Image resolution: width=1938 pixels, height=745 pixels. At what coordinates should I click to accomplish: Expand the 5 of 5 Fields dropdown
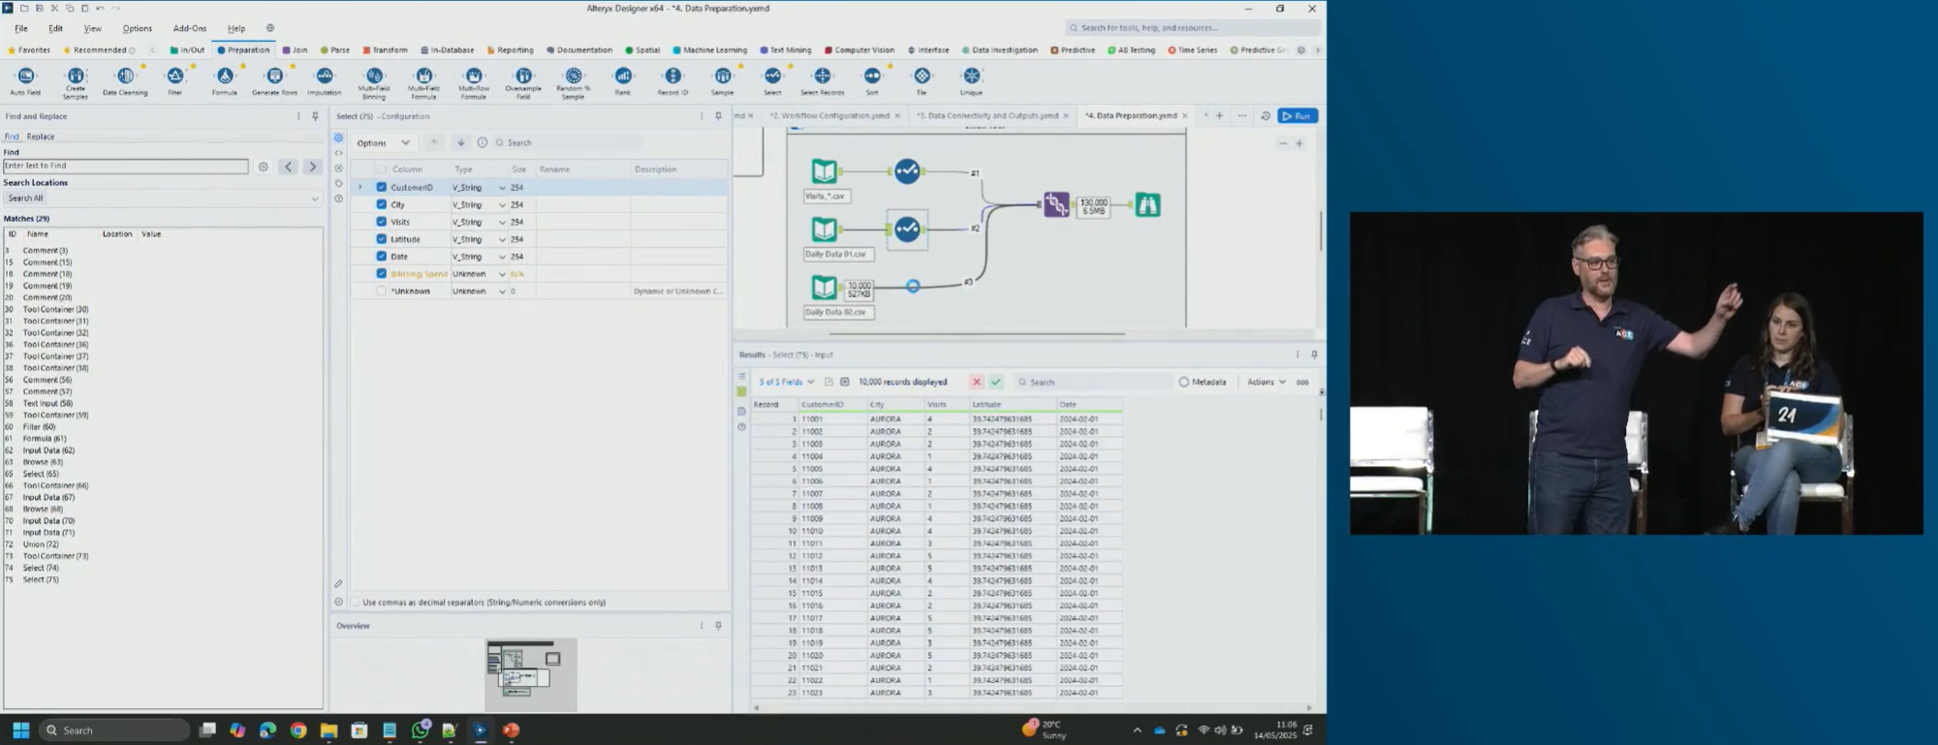pyautogui.click(x=787, y=382)
